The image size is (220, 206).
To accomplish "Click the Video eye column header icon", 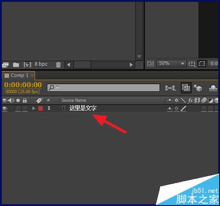I will pyautogui.click(x=5, y=100).
